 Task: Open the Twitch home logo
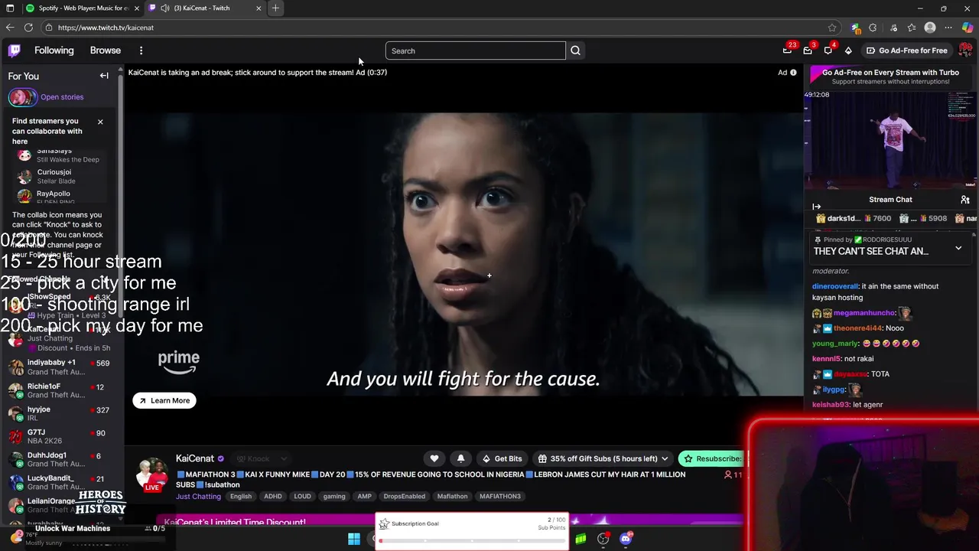(x=14, y=51)
